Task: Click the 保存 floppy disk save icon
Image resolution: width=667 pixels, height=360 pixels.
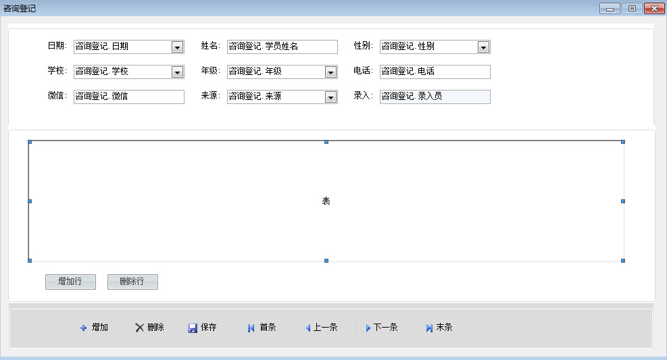Action: (193, 328)
